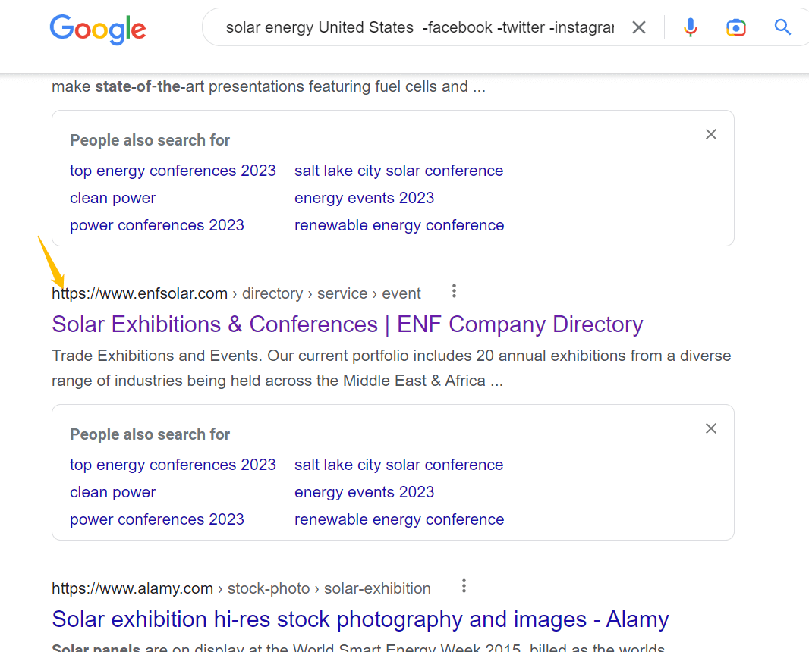Search 'energy events 2023' in lower box

pos(364,492)
